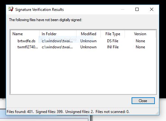
Task: Maximize the Signature Verification Results window
Action: [137, 9]
